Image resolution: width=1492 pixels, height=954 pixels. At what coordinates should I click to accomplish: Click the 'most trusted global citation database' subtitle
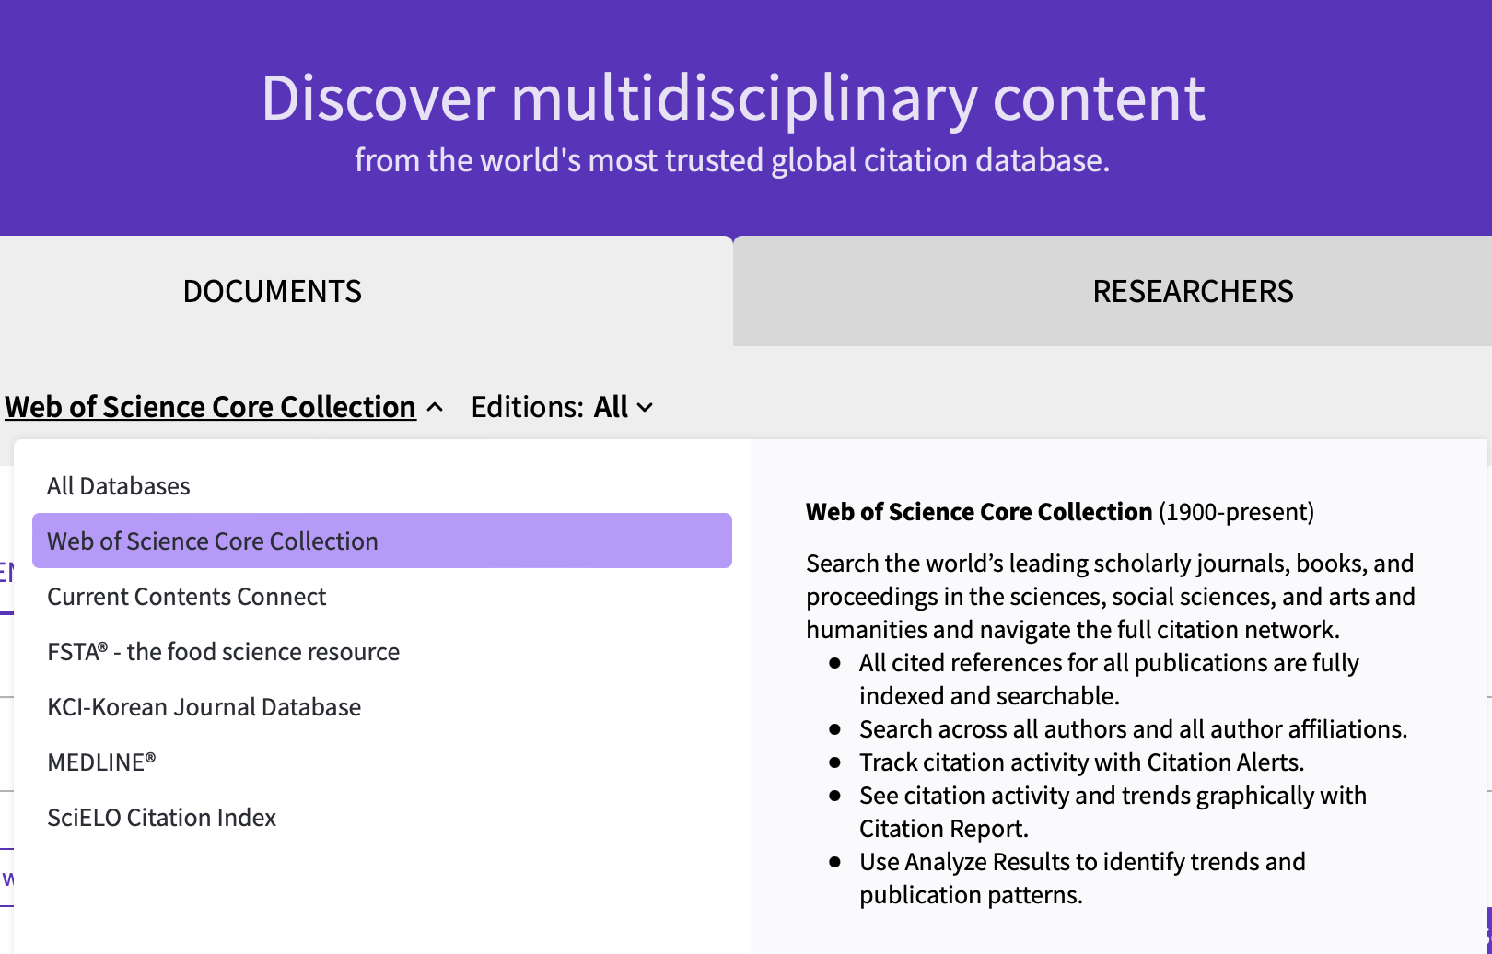coord(732,160)
